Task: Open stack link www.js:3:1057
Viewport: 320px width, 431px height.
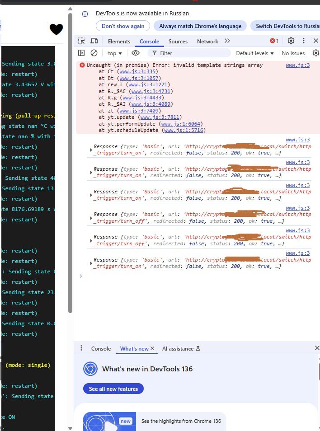Action: click(x=139, y=78)
